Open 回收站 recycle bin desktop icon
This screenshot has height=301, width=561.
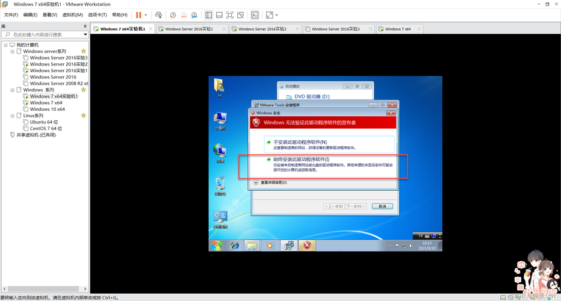220,186
